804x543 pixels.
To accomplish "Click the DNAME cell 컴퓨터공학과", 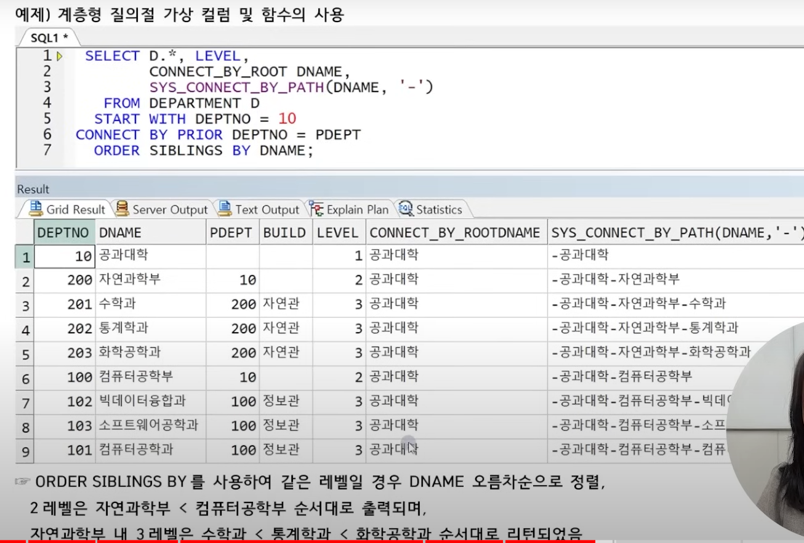I will point(151,450).
